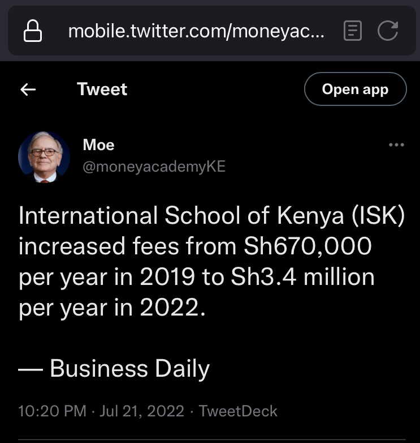Screen dimensions: 420x443
Task: View Moe's profile picture
Action: click(x=44, y=157)
